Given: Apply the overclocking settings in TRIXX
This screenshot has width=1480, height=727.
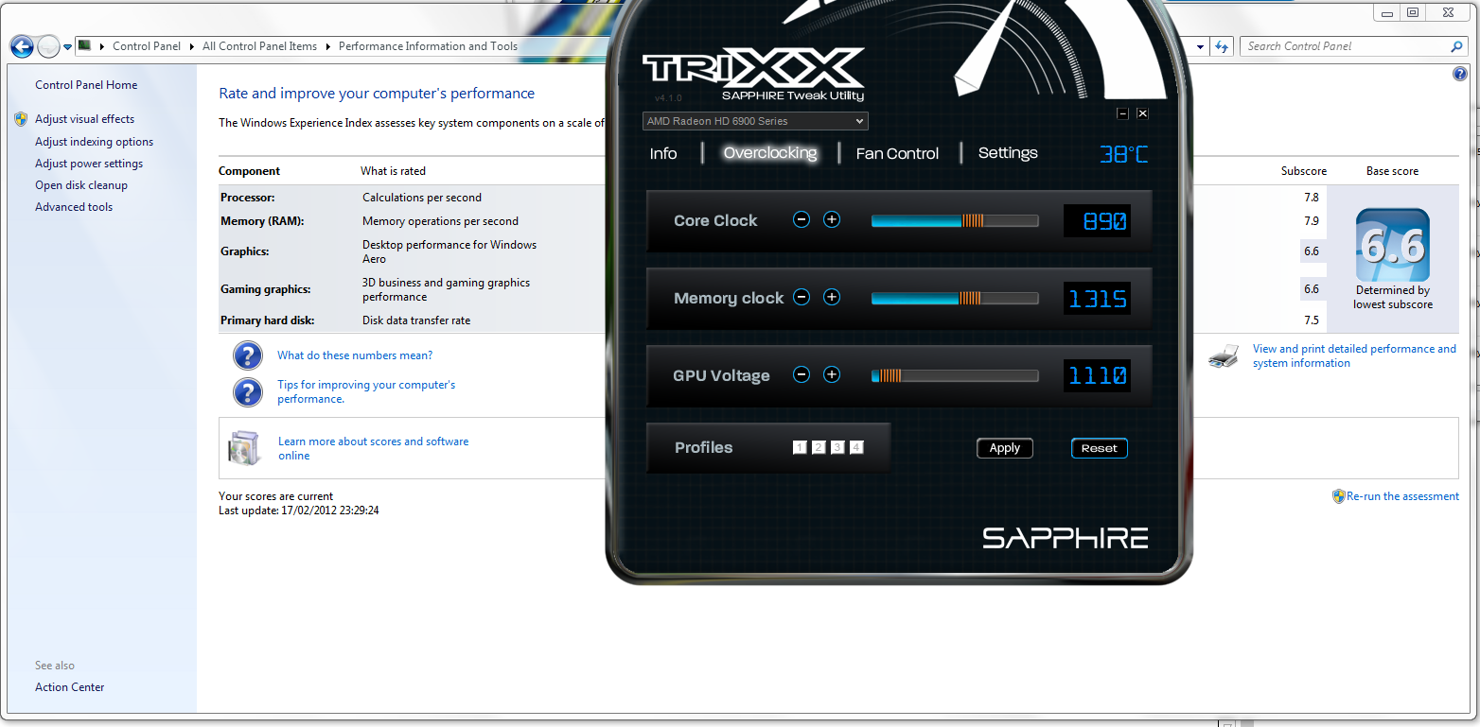Looking at the screenshot, I should click(x=1005, y=448).
